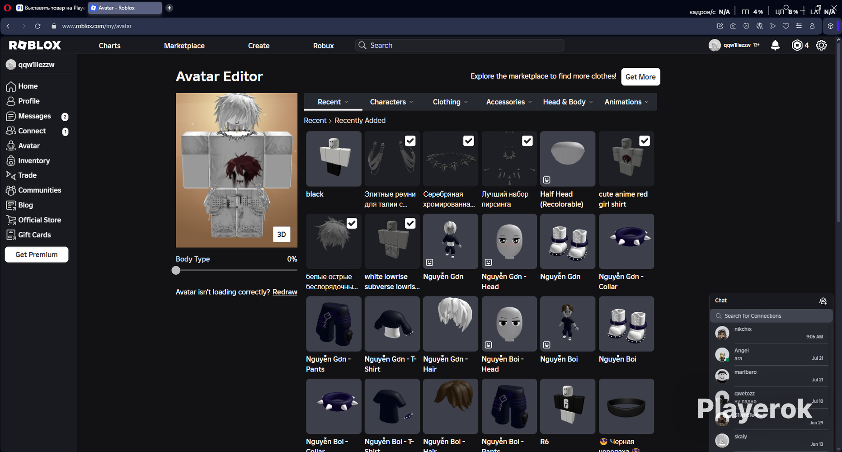Expand the Animations dropdown tab
Image resolution: width=842 pixels, height=452 pixels.
click(627, 102)
